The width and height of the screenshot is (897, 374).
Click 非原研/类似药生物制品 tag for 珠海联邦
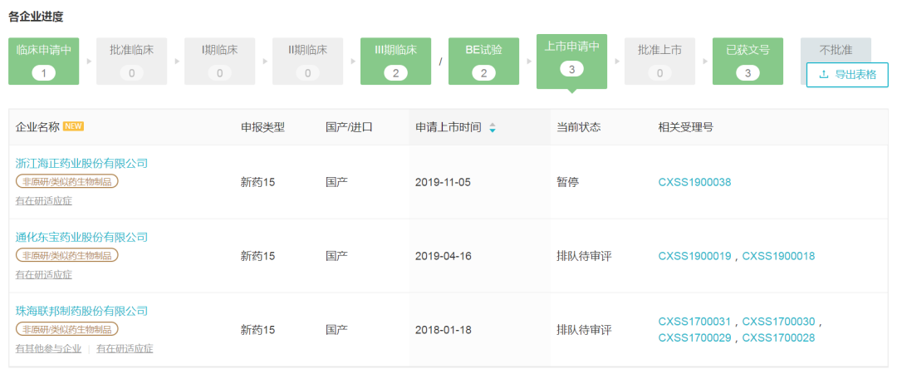click(67, 329)
